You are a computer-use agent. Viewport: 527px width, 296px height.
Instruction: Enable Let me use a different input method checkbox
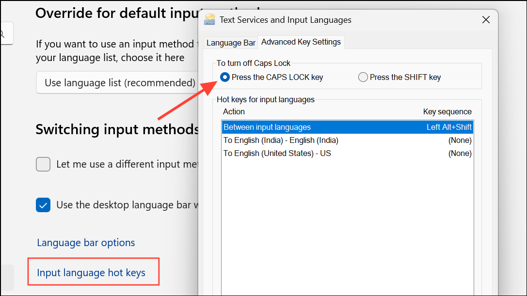pos(43,164)
